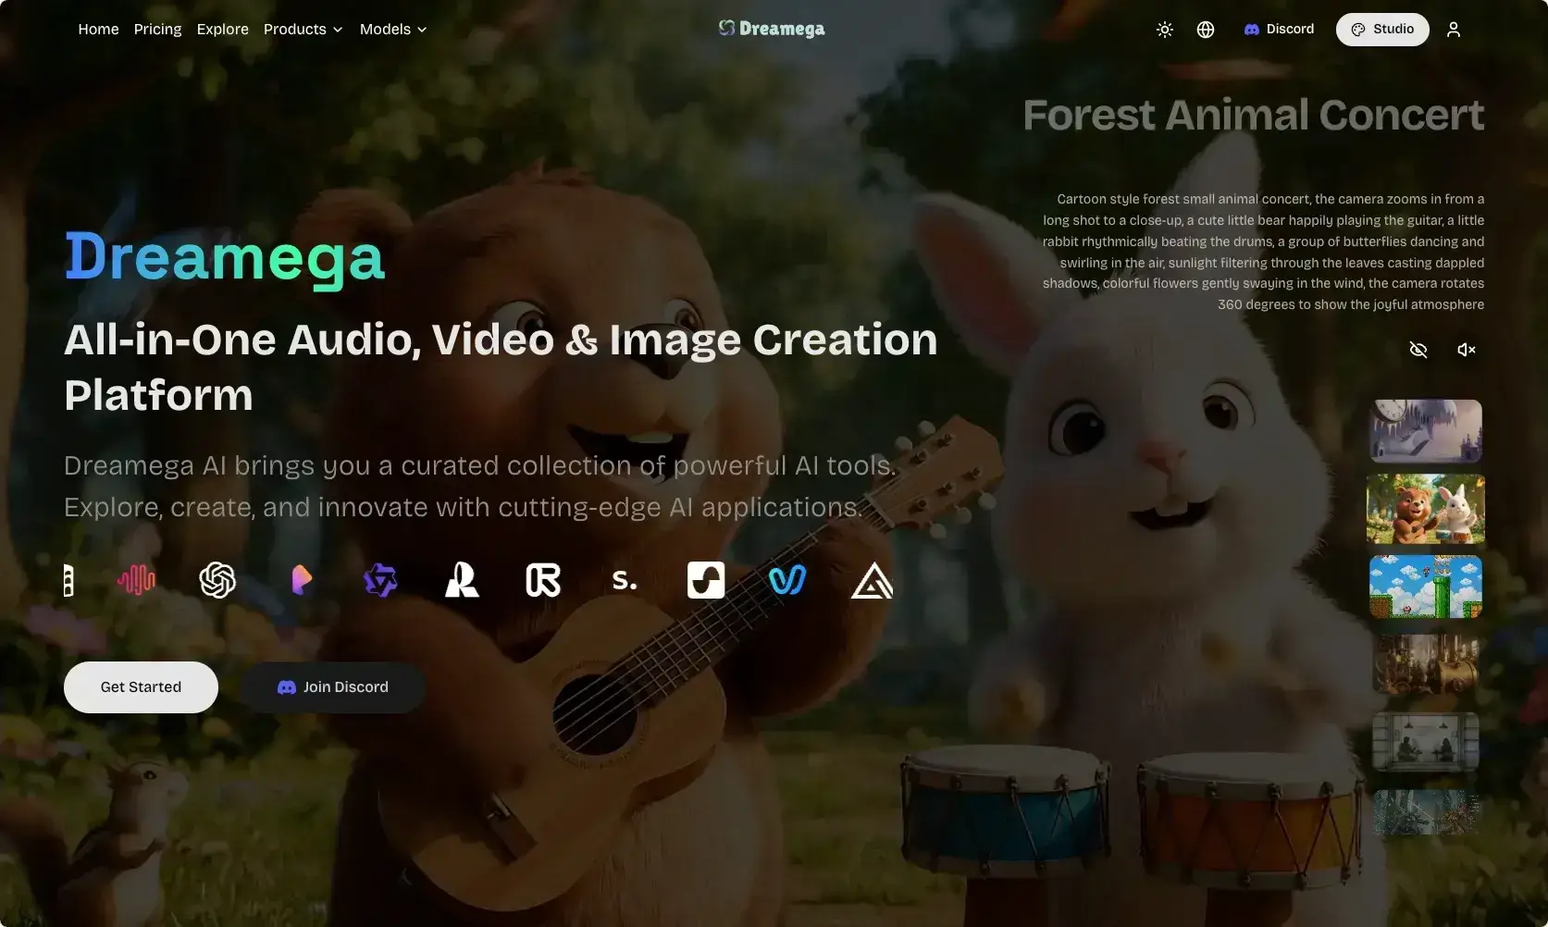Click the "Cartoon style forest" prompt description
1548x927 pixels.
tap(1263, 252)
